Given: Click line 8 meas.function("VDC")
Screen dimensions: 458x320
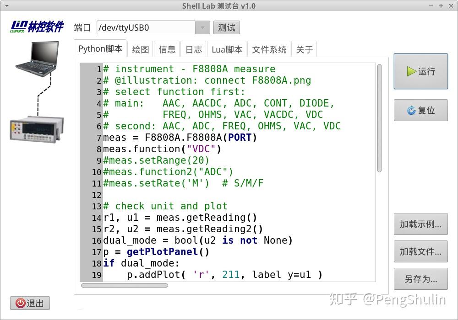Looking at the screenshot, I should coord(162,149).
